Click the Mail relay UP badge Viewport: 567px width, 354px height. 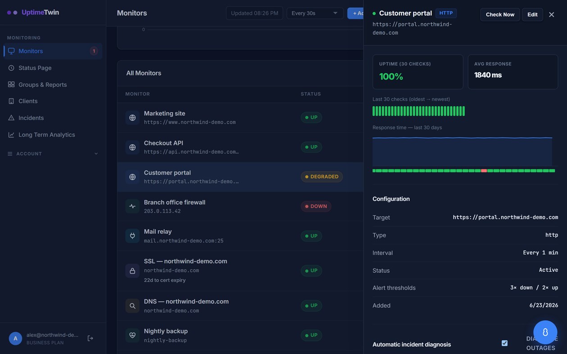[x=311, y=236]
